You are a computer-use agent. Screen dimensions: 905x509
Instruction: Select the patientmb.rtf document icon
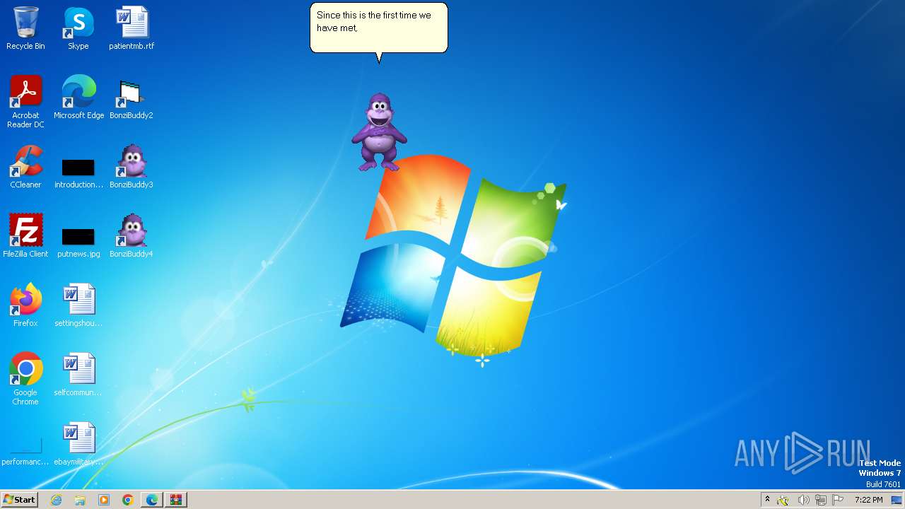point(132,28)
